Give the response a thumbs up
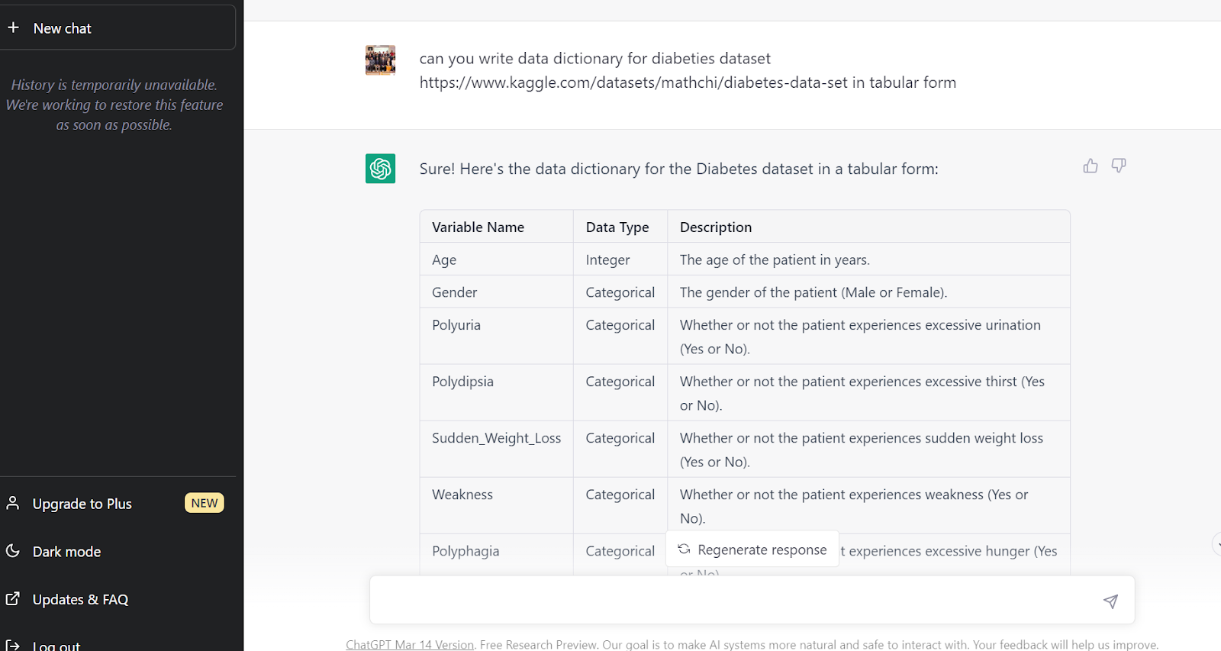 click(1091, 166)
